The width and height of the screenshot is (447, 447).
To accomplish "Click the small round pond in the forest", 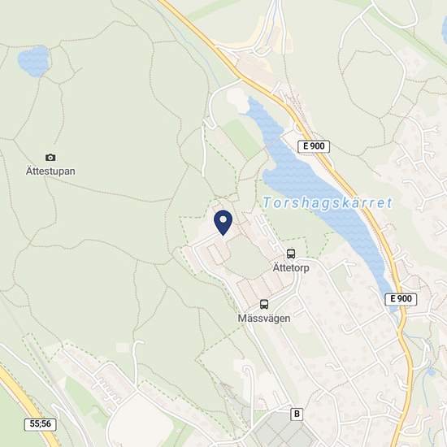I will click(34, 61).
